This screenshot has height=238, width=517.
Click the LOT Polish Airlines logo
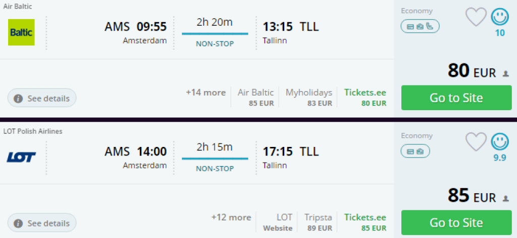pos(21,157)
